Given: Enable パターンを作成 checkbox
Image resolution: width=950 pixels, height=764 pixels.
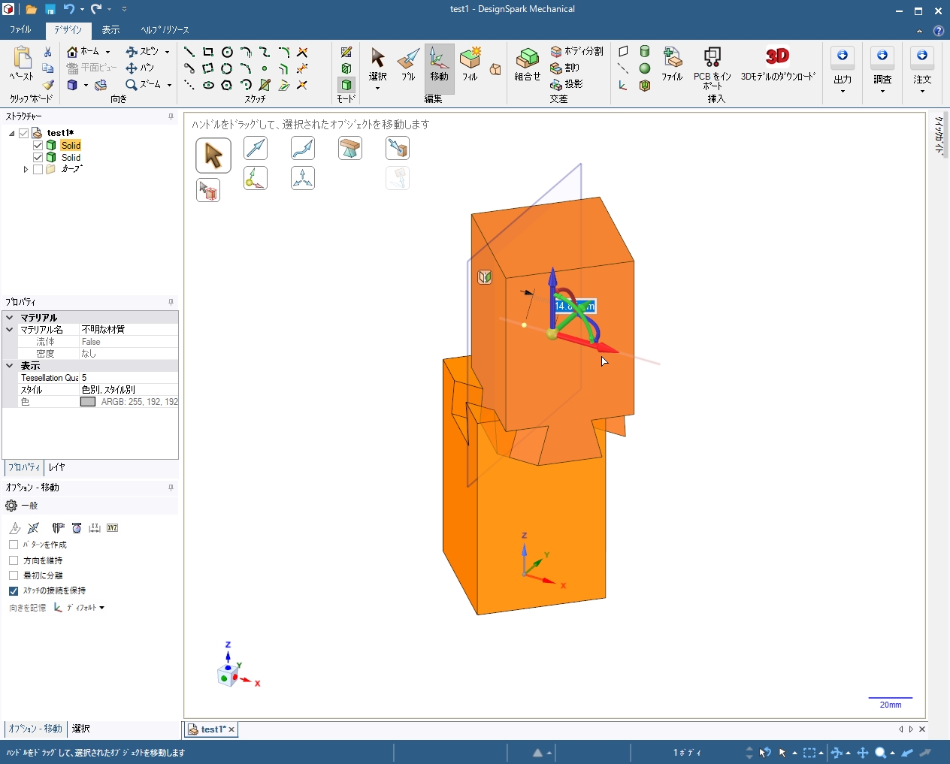Looking at the screenshot, I should tap(14, 545).
